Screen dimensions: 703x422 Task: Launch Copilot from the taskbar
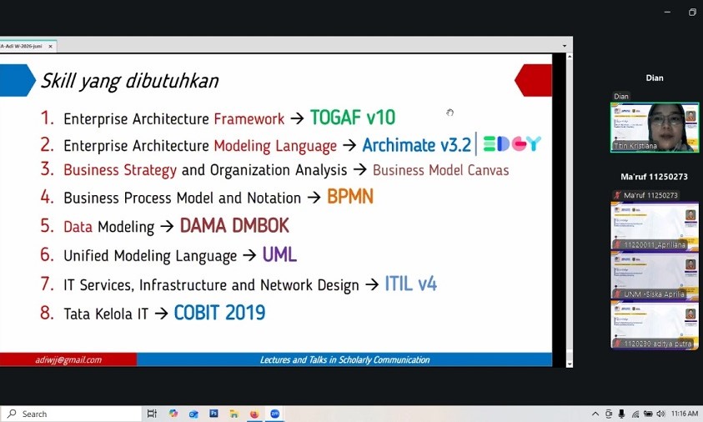(173, 414)
